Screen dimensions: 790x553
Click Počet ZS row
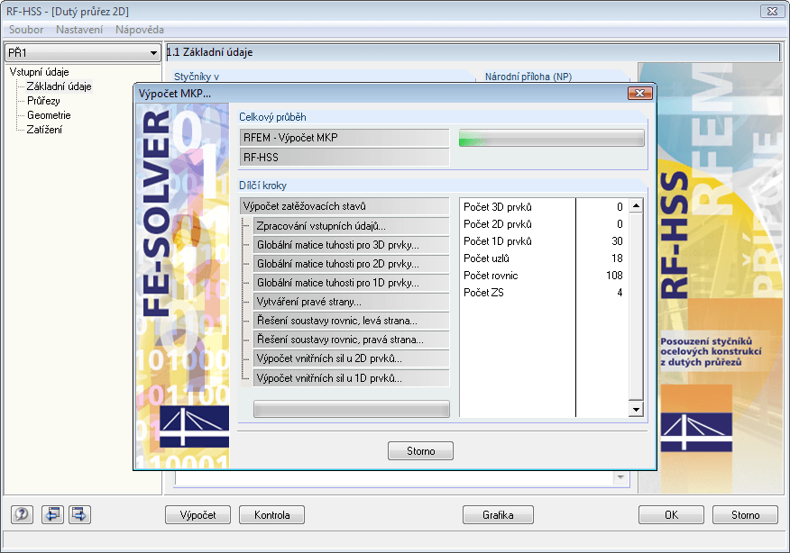pyautogui.click(x=544, y=293)
